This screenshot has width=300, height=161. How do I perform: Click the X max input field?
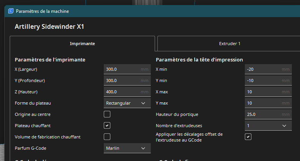coord(263,92)
